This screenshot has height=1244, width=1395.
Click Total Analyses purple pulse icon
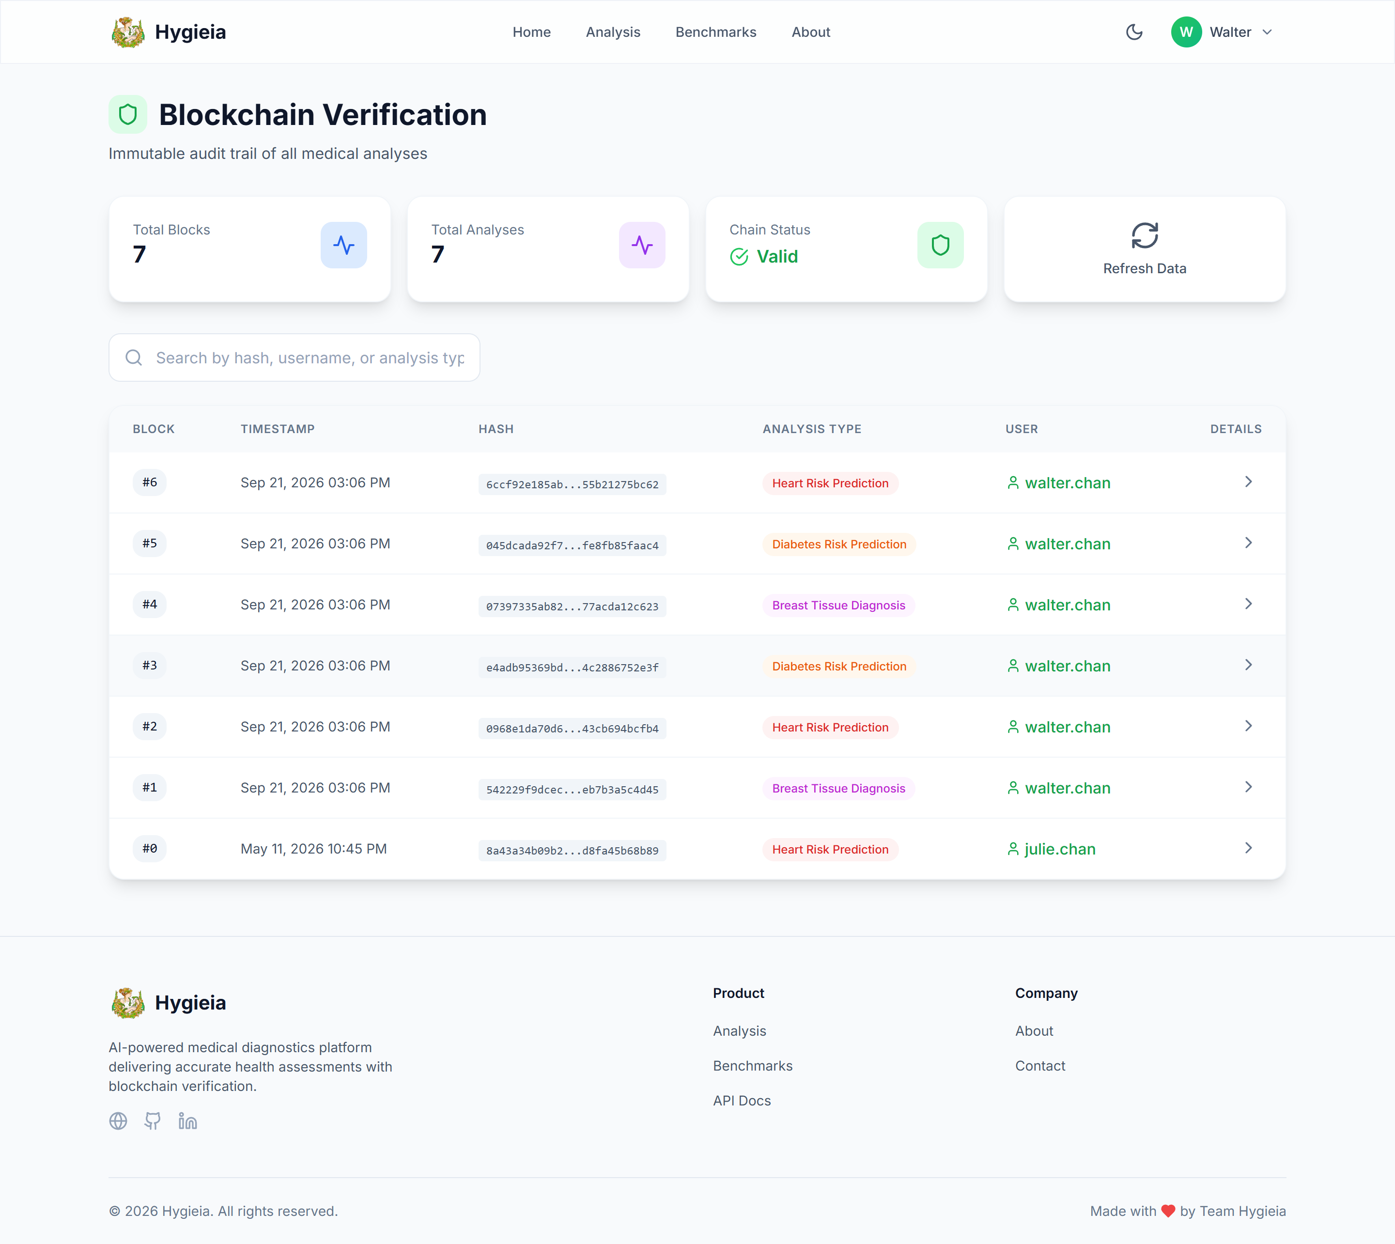(642, 245)
